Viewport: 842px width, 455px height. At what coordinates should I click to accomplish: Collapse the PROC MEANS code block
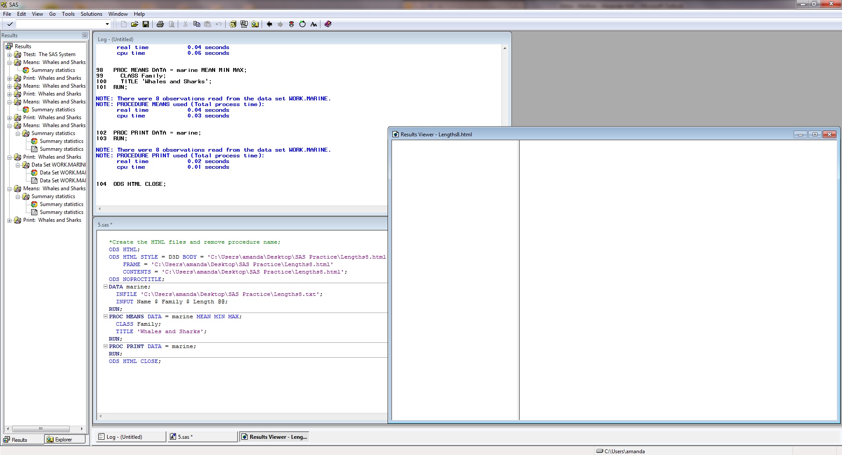[x=105, y=316]
